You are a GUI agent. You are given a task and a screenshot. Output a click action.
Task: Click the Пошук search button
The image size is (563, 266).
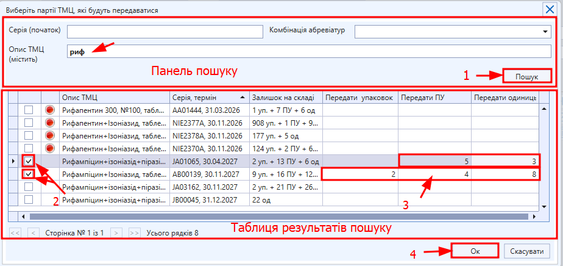526,76
